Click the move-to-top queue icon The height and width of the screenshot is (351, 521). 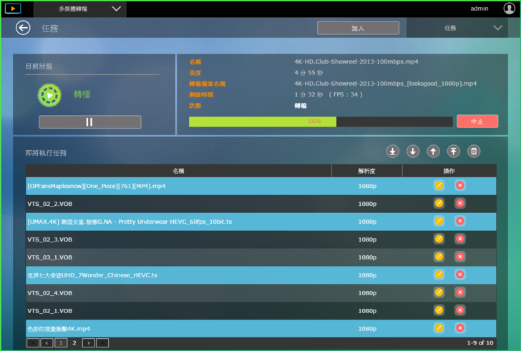pyautogui.click(x=453, y=151)
